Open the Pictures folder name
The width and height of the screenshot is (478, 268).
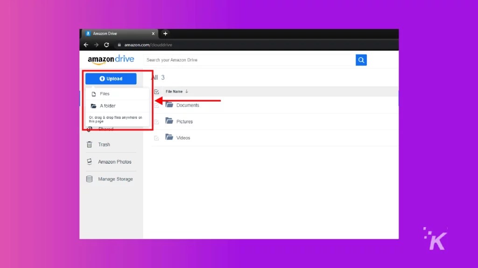pyautogui.click(x=184, y=122)
